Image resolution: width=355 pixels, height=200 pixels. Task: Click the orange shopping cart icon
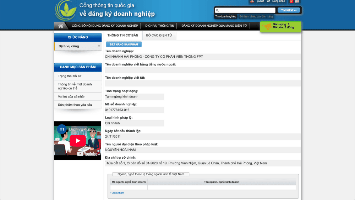tap(267, 26)
